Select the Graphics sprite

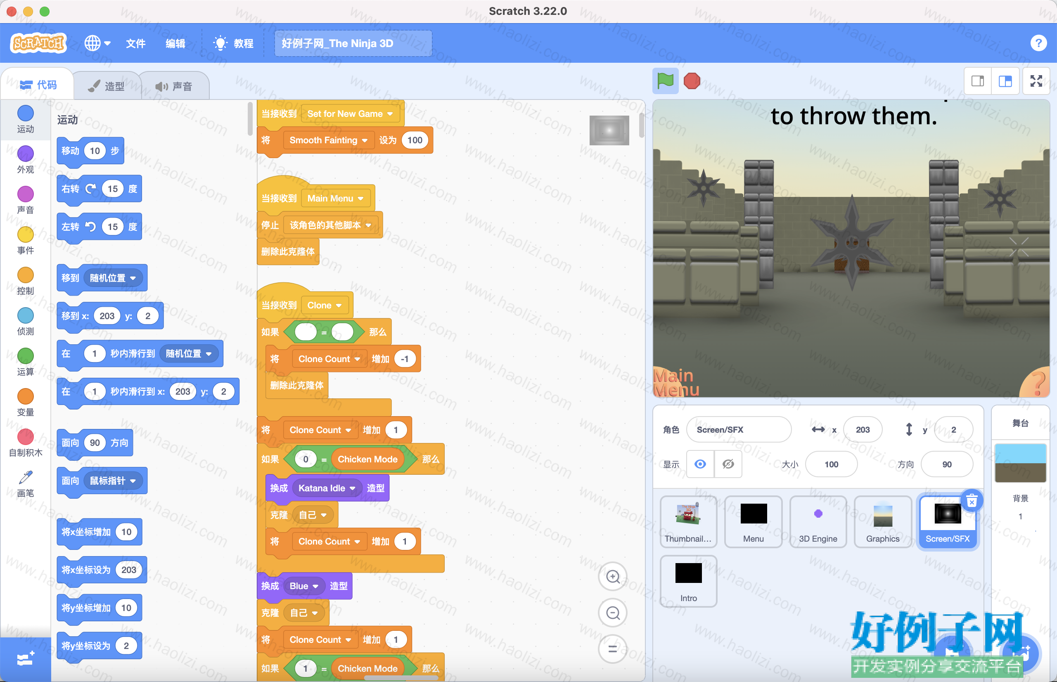pos(882,522)
